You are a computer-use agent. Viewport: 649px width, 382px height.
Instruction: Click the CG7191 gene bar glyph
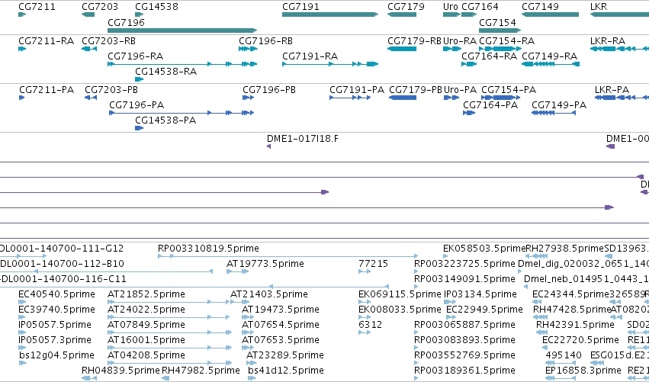(330, 14)
